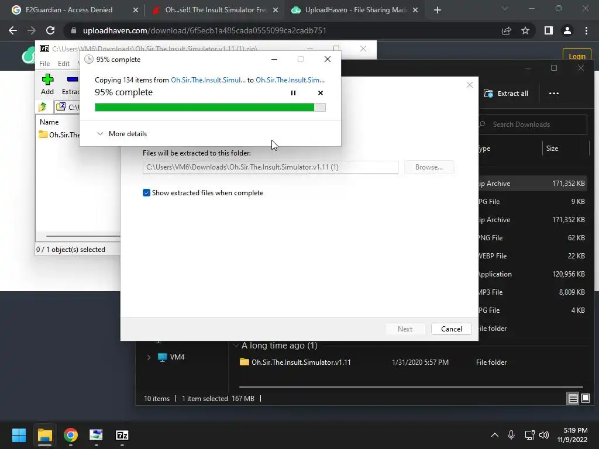Close the extract wizard with X

click(470, 85)
